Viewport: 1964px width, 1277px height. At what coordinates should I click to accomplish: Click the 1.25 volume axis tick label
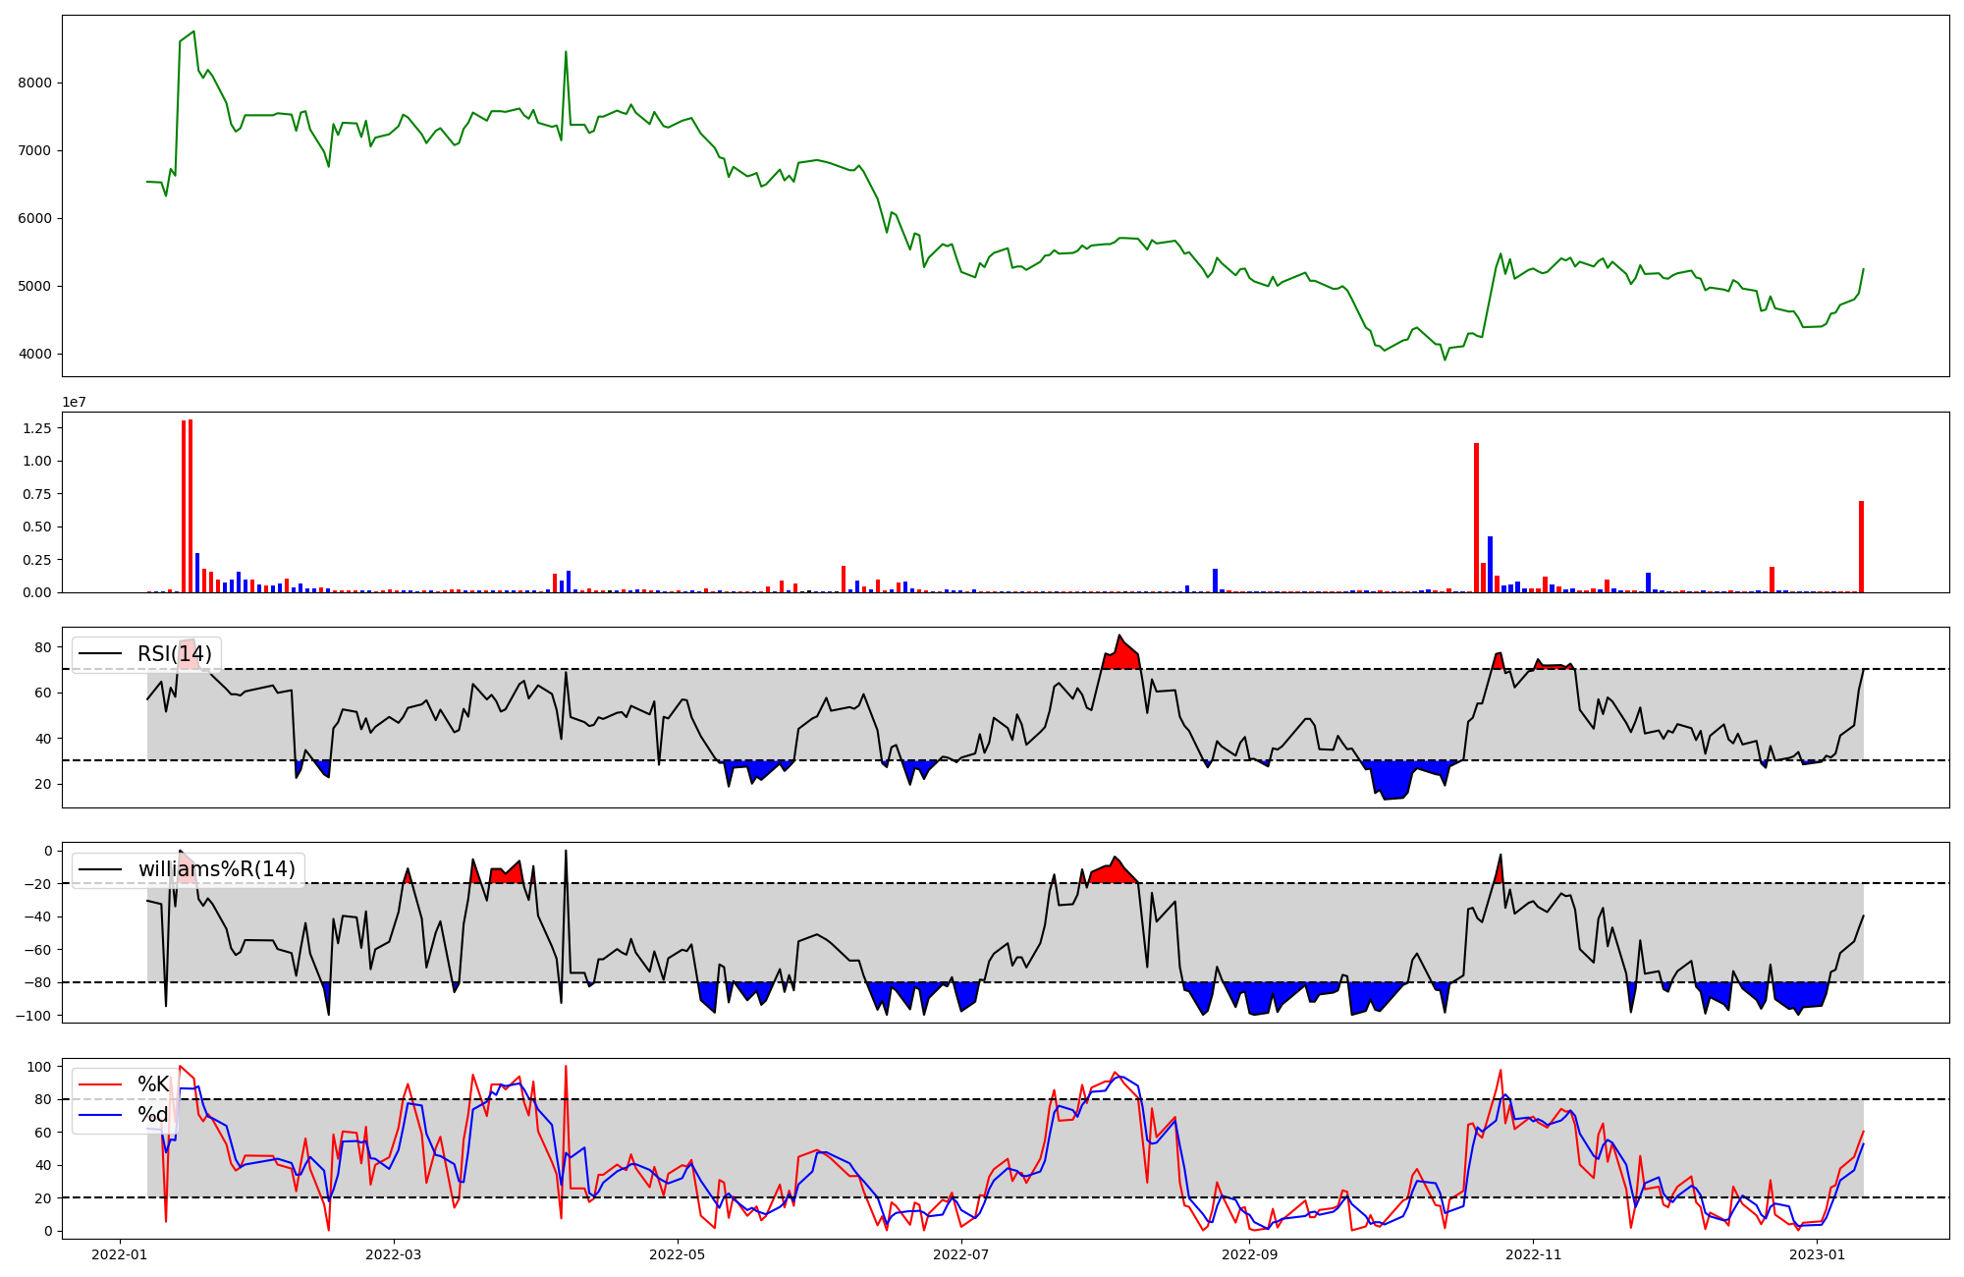click(36, 428)
